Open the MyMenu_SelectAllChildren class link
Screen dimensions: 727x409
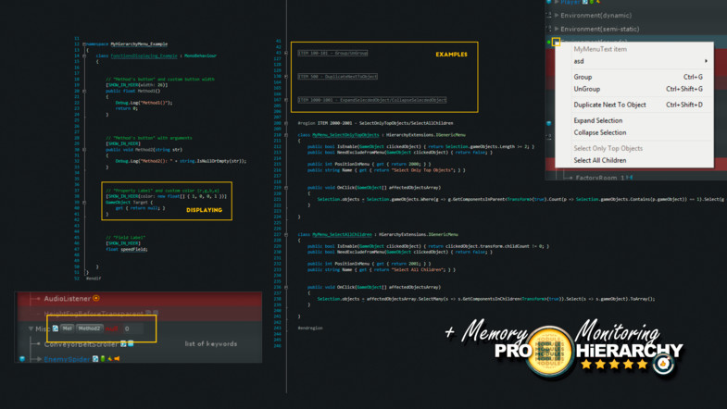[x=342, y=234]
